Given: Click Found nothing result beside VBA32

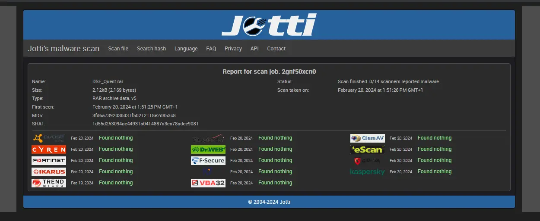Looking at the screenshot, I should [x=275, y=183].
